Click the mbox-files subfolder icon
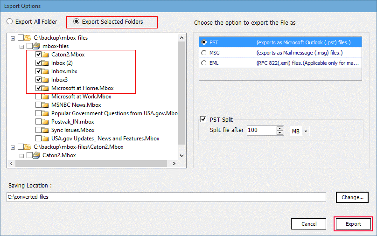Image resolution: width=377 pixels, height=236 pixels. coord(37,46)
